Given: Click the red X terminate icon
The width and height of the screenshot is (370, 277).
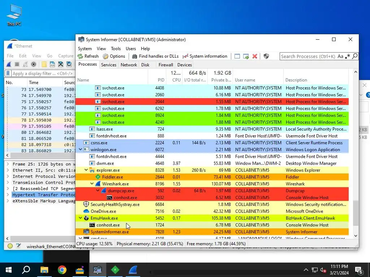Looking at the screenshot, I should (x=255, y=56).
